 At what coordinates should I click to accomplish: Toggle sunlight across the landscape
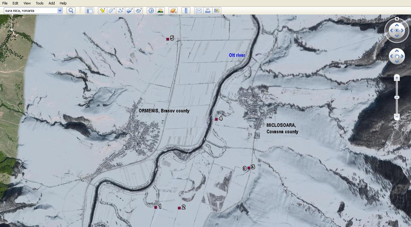(160, 11)
